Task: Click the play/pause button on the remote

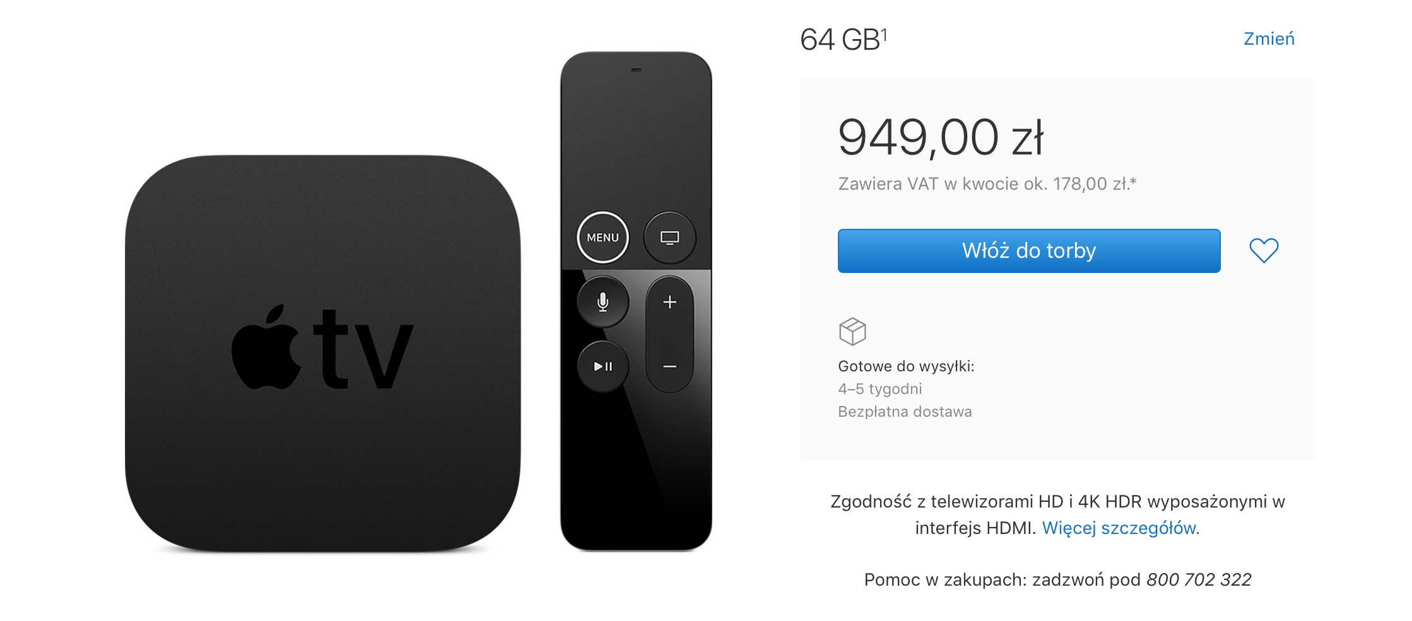Action: click(603, 366)
